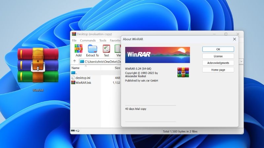Screen dimensions: 264x148
Task: Click the '40 days trial copy' text
Action: pyautogui.click(x=136, y=109)
